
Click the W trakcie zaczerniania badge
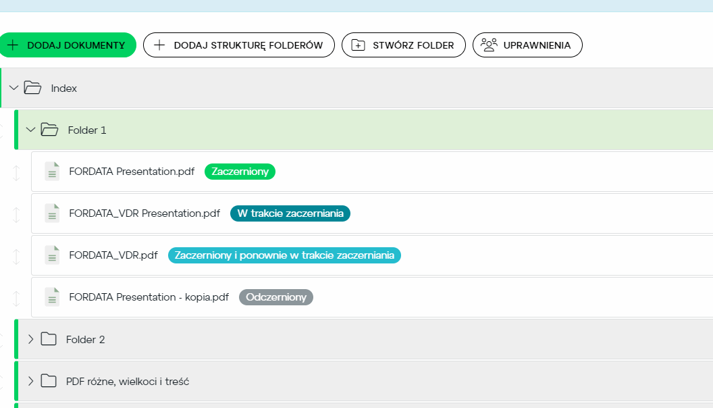[x=290, y=213]
